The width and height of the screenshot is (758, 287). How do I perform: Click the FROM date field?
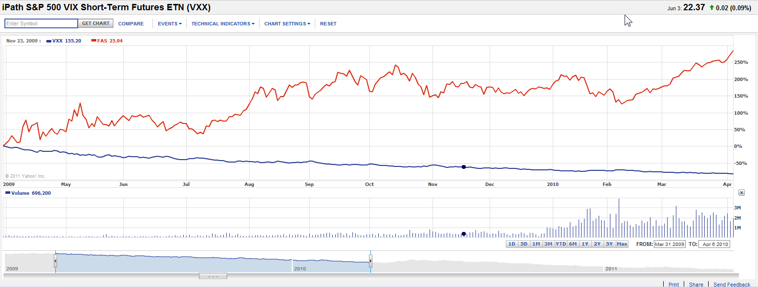tap(670, 244)
